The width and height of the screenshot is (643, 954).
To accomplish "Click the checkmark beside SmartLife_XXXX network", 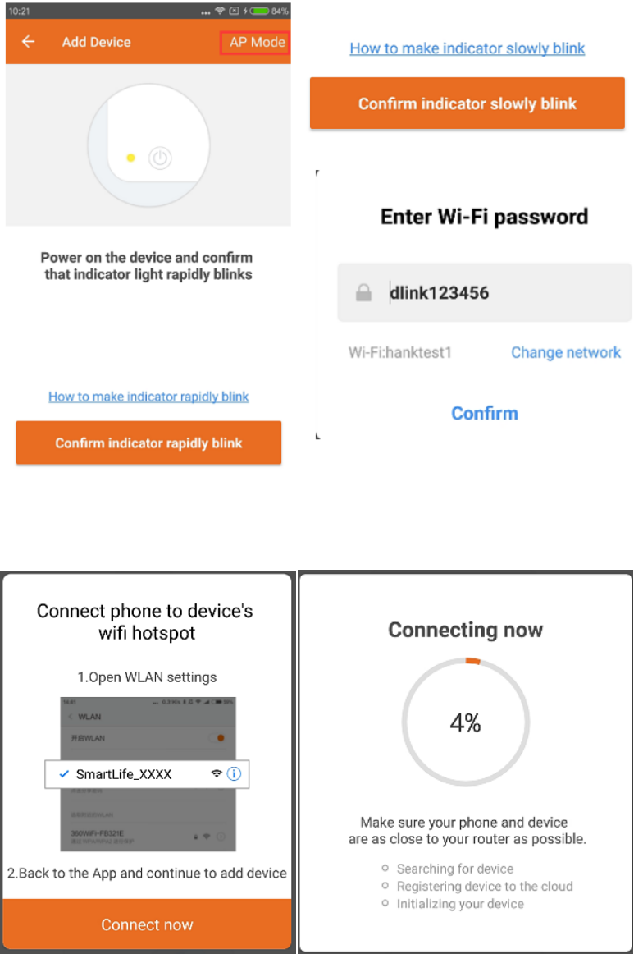I will [64, 773].
